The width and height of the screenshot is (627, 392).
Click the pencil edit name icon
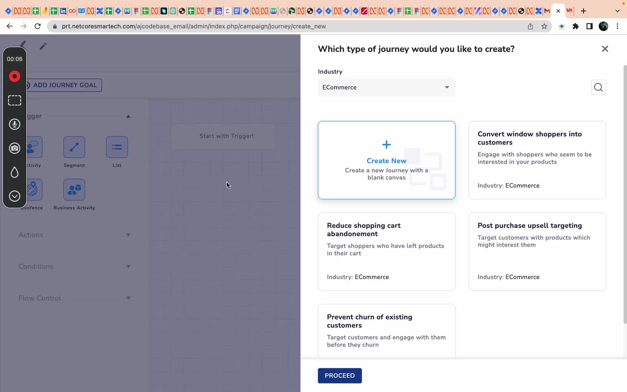point(43,46)
